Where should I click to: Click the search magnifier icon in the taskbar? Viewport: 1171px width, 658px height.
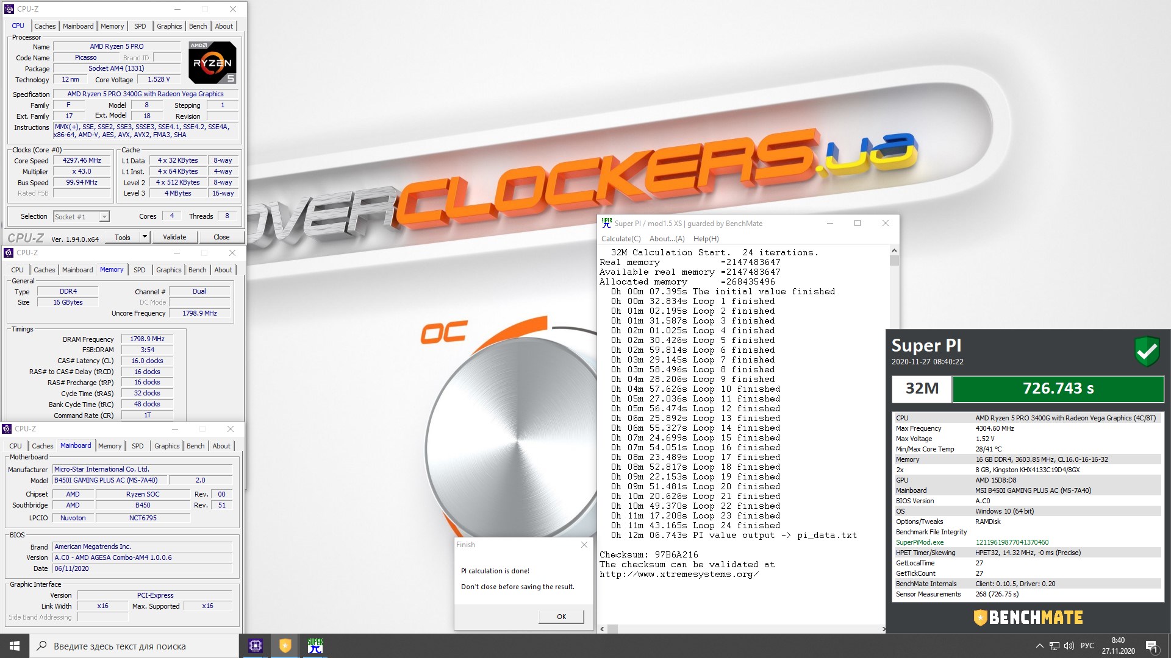[42, 646]
